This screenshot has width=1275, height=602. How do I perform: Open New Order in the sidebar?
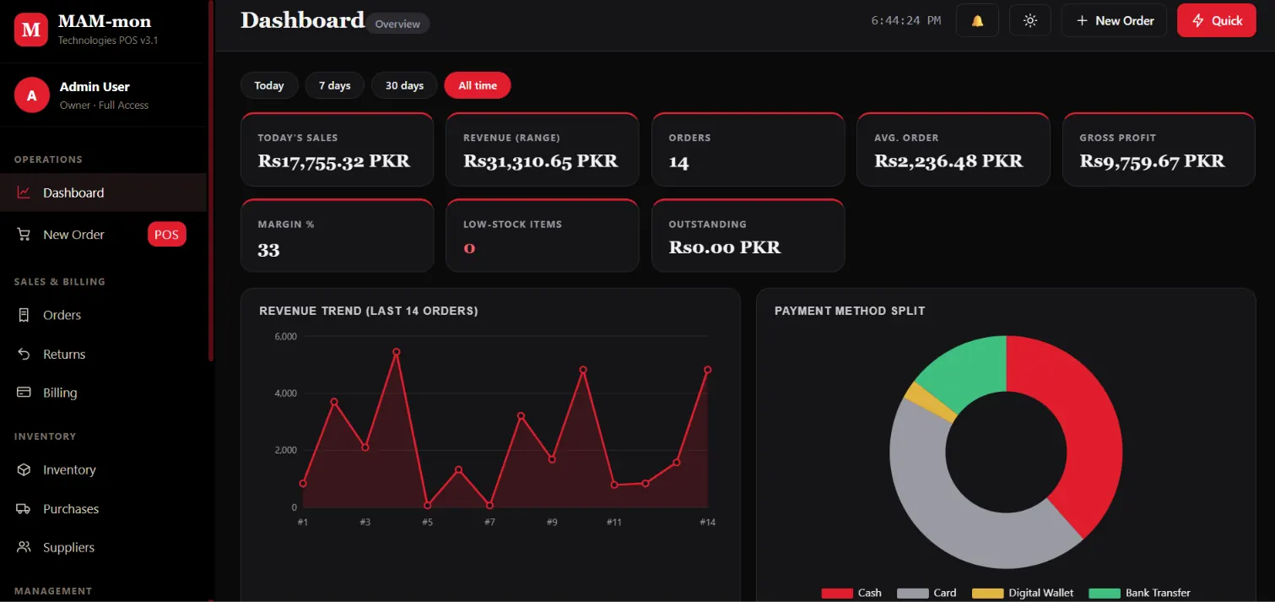tap(103, 235)
